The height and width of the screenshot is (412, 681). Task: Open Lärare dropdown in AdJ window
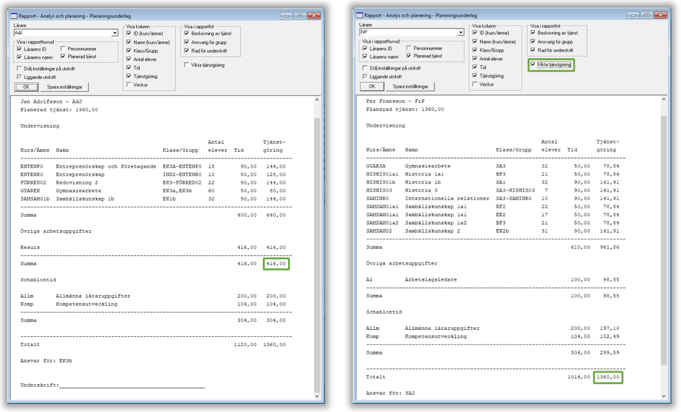click(114, 33)
